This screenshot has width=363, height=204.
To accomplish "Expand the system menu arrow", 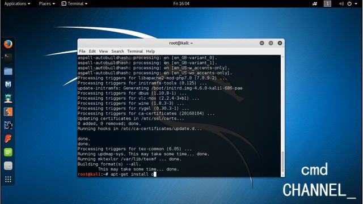I will tap(356, 4).
